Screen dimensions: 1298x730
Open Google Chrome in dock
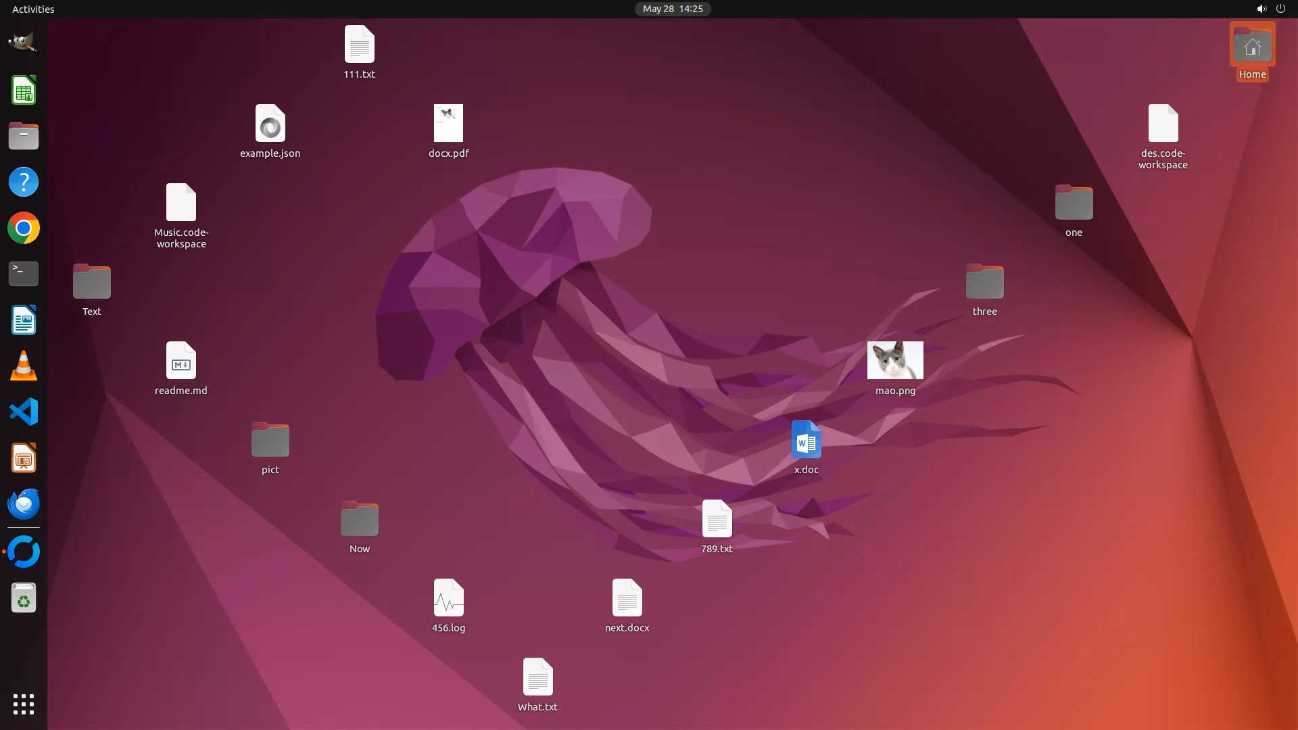click(23, 228)
